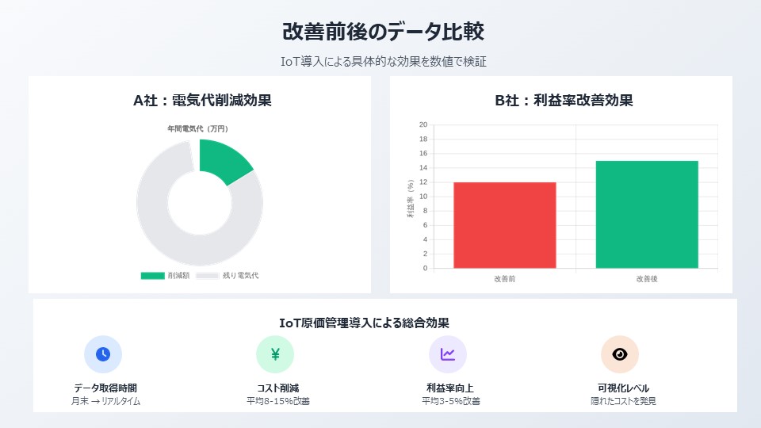Click the コスト削減 label

tap(277, 388)
